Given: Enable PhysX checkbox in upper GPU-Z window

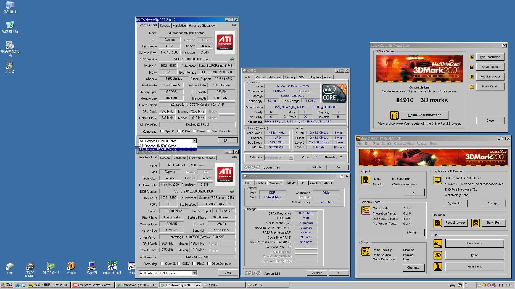Looking at the screenshot, I should click(193, 131).
